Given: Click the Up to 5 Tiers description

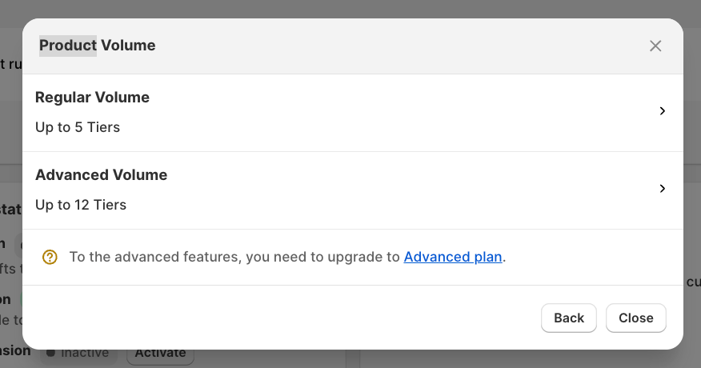Looking at the screenshot, I should (78, 127).
